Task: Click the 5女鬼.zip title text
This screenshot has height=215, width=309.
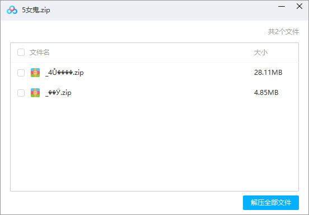Action: [36, 10]
